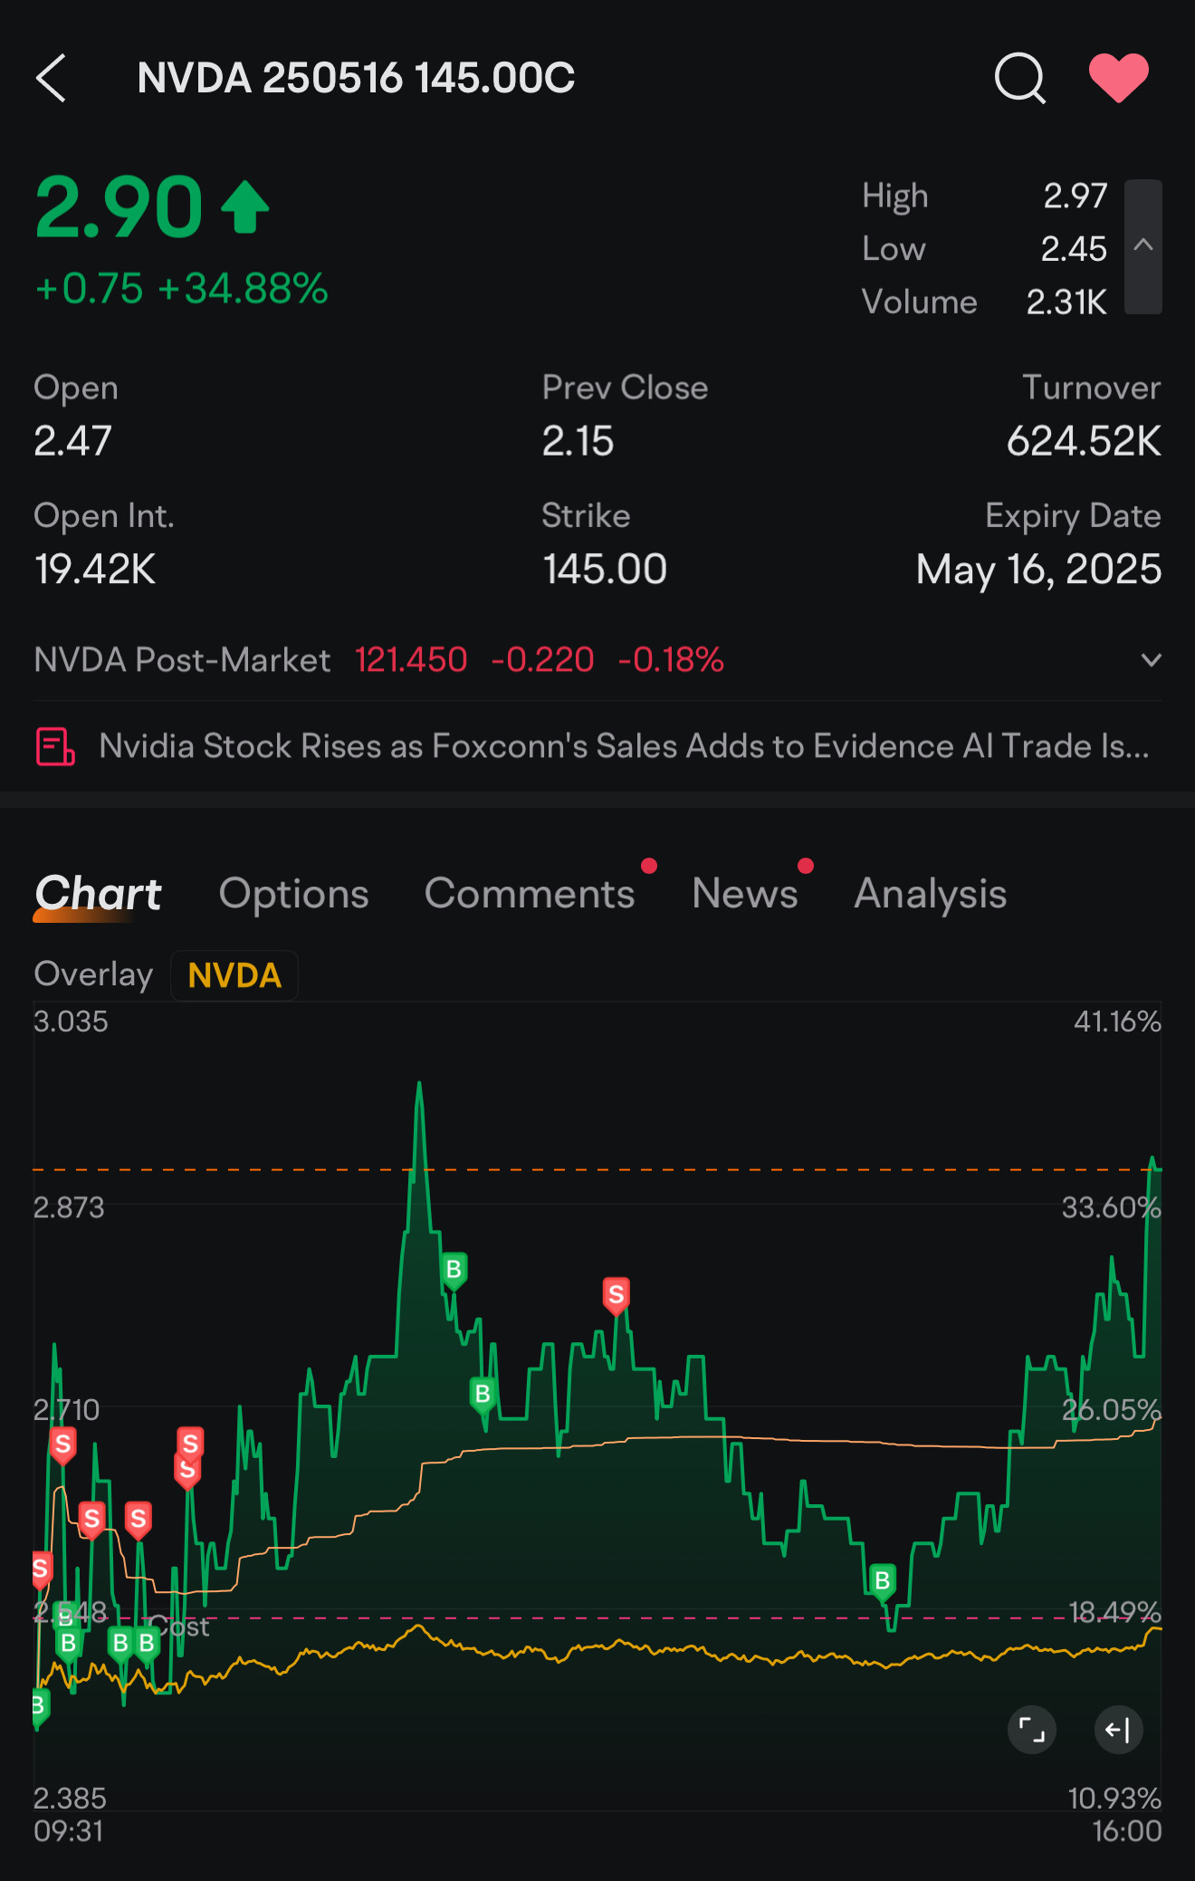Tap the Low value 2.45
1195x1881 pixels.
coord(1074,248)
